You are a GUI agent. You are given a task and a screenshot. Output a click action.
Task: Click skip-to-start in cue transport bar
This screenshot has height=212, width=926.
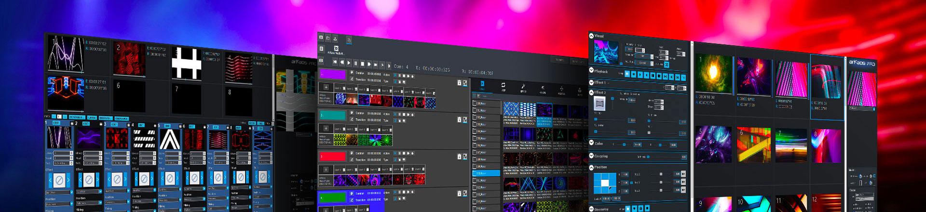[335, 62]
